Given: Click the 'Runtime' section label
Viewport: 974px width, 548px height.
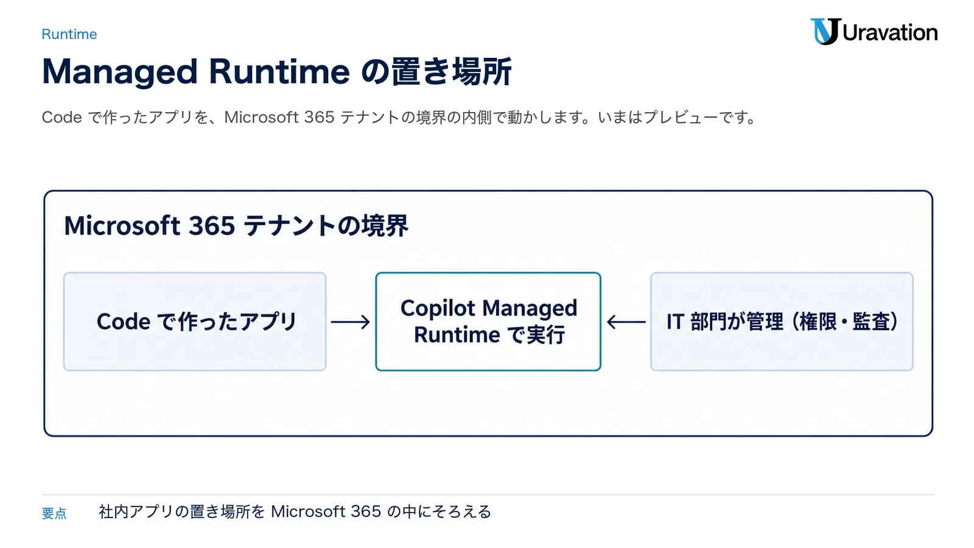Looking at the screenshot, I should pyautogui.click(x=69, y=34).
